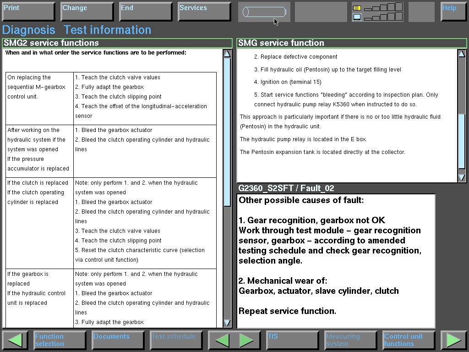The height and width of the screenshot is (352, 469).
Task: Open the Services button
Action: click(x=205, y=11)
